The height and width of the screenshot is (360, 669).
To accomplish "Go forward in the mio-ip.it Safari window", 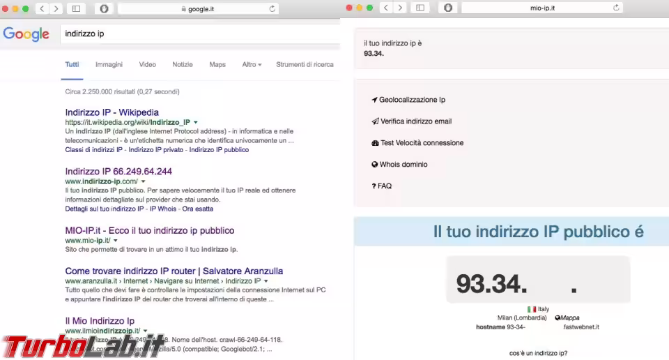I will pos(400,8).
